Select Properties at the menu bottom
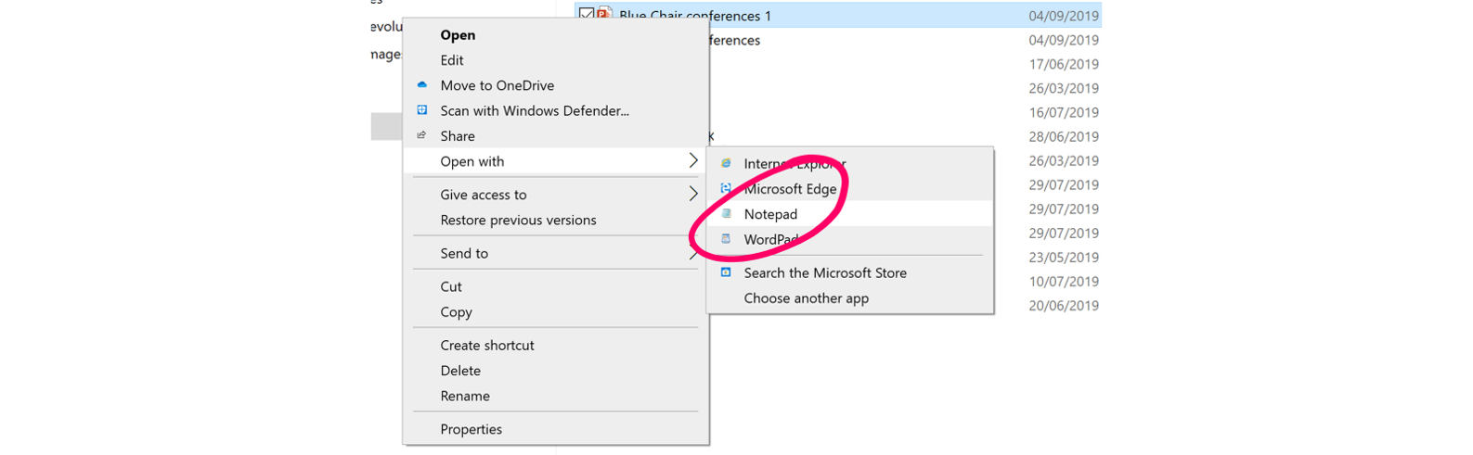Viewport: 1473px width, 455px height. point(471,429)
